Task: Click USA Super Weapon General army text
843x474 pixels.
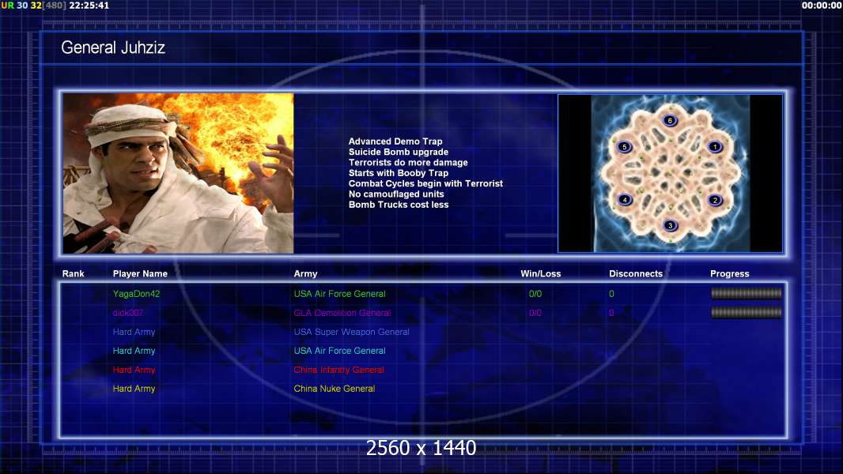Action: tap(351, 332)
